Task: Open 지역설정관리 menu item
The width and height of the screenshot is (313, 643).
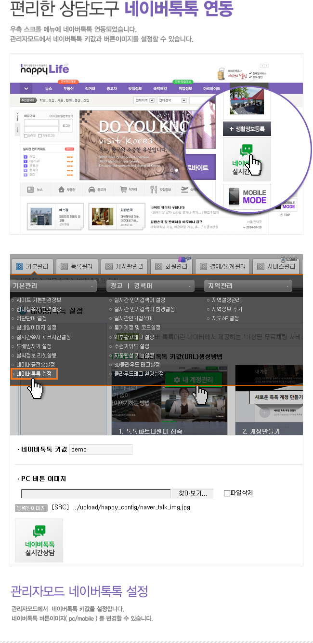Action: click(226, 300)
